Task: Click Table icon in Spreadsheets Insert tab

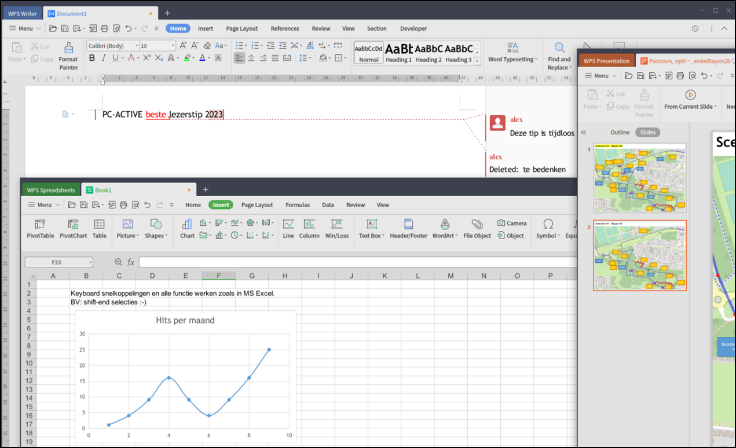Action: click(x=100, y=229)
